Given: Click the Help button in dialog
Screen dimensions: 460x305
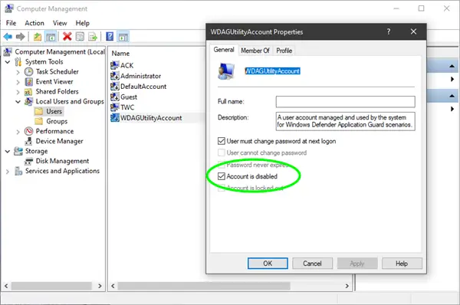Looking at the screenshot, I should point(402,264).
